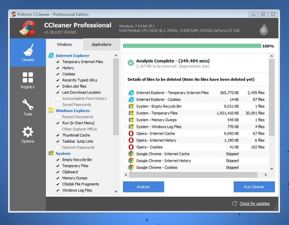Enable Recent Documents checkbox

(58, 117)
